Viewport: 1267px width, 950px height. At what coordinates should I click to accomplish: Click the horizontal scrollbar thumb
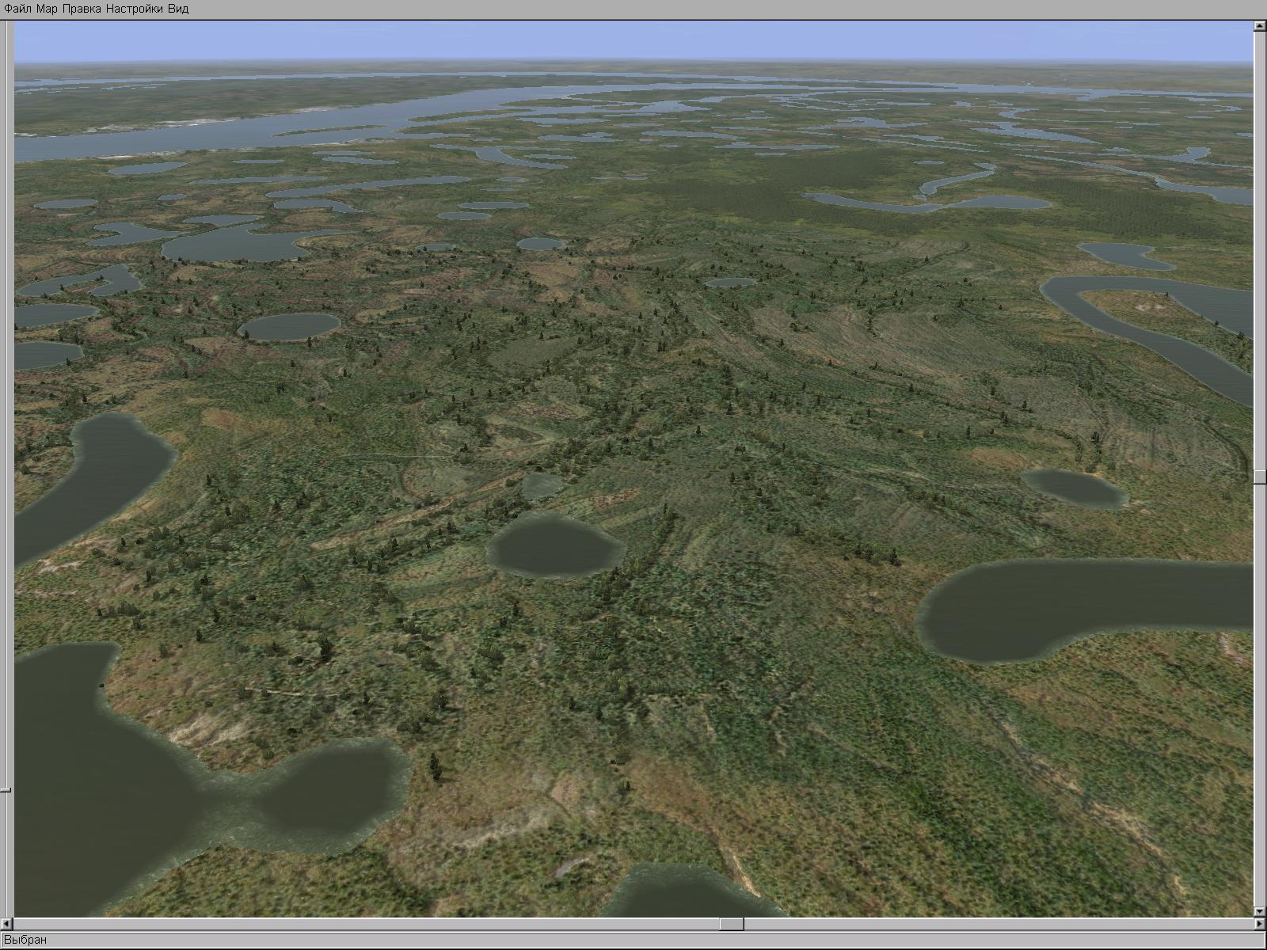pyautogui.click(x=731, y=924)
